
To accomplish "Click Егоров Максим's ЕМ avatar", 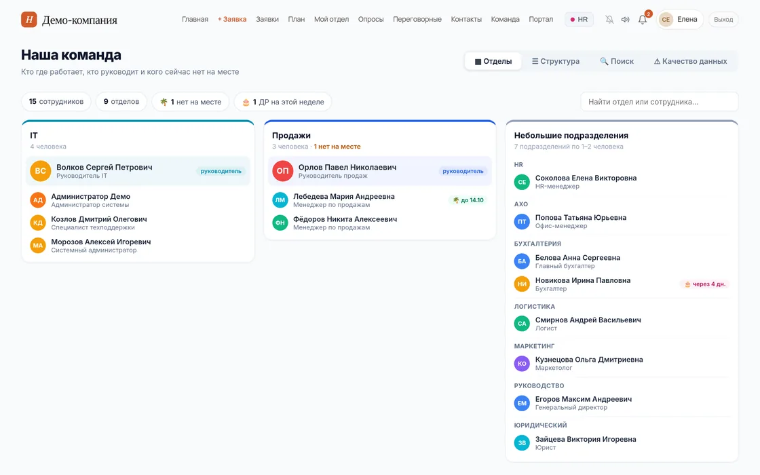I will (522, 403).
